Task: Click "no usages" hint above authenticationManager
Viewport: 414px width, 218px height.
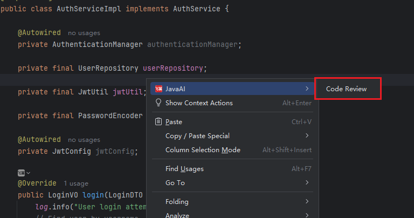Action: (84, 33)
